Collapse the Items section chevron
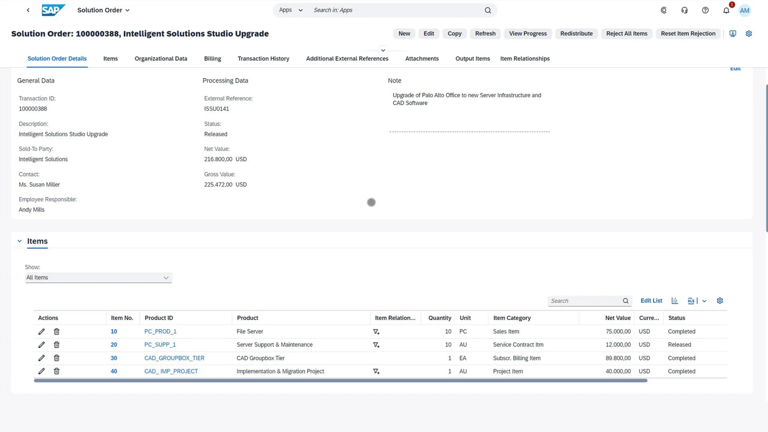Screen dimensions: 768x432 point(20,241)
